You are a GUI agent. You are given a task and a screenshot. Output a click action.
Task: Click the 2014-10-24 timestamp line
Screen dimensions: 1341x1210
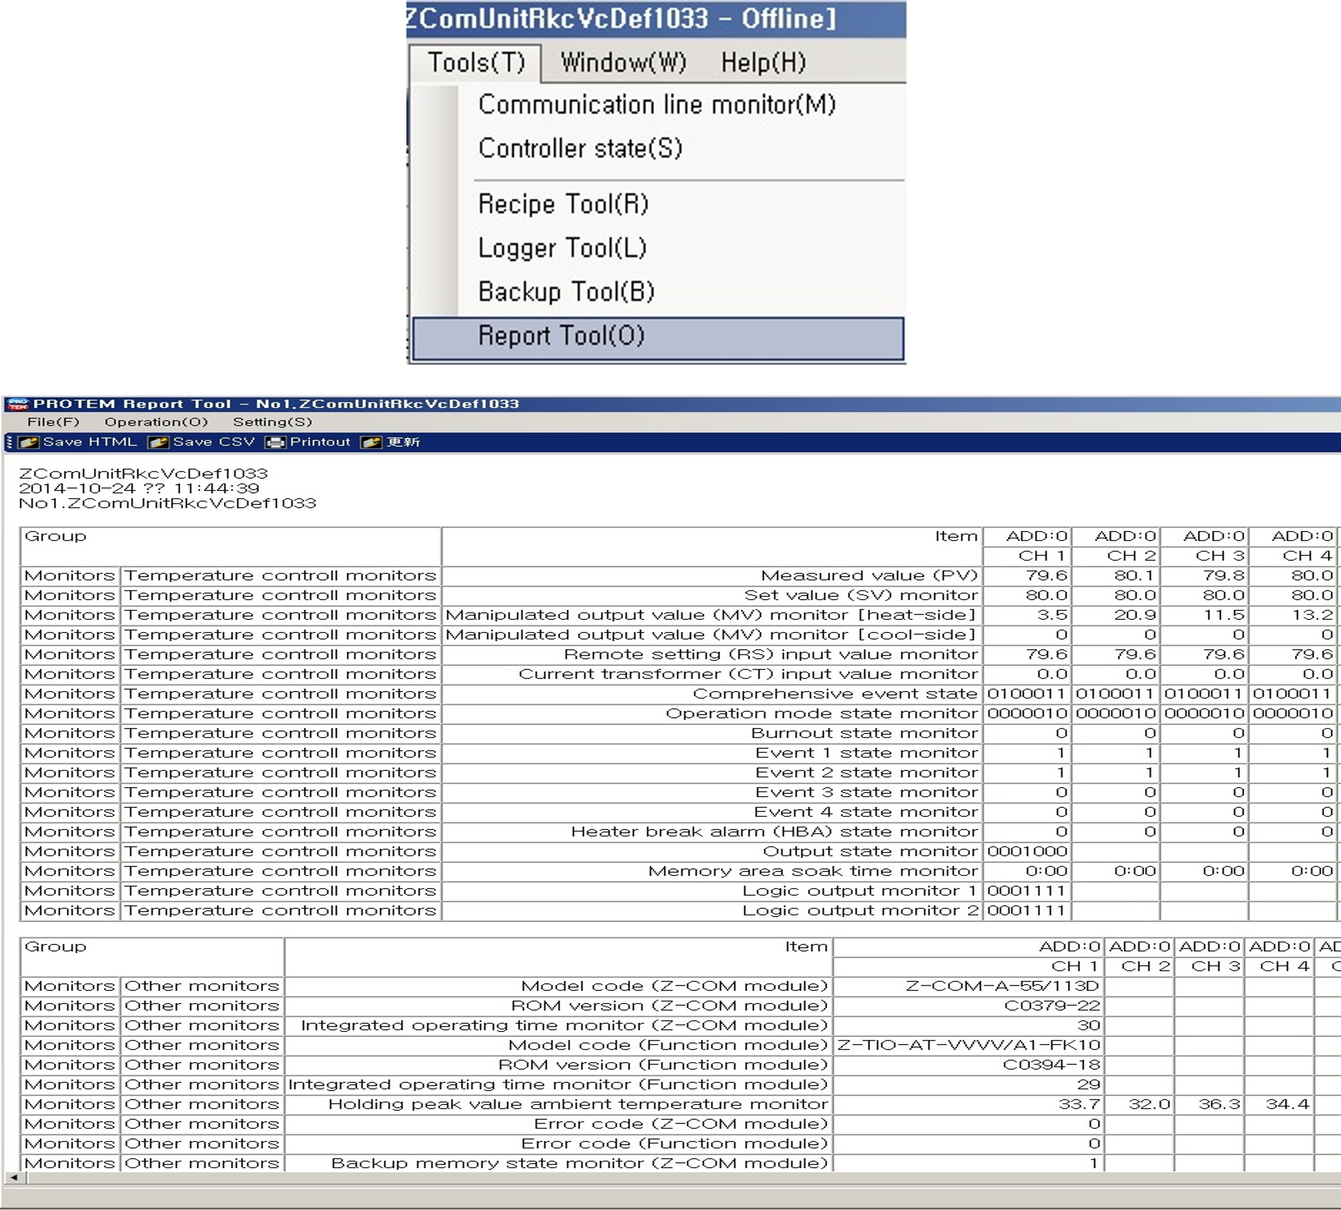point(139,488)
